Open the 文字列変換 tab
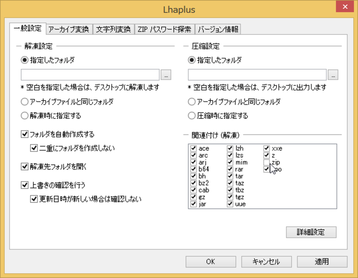 [x=114, y=29]
